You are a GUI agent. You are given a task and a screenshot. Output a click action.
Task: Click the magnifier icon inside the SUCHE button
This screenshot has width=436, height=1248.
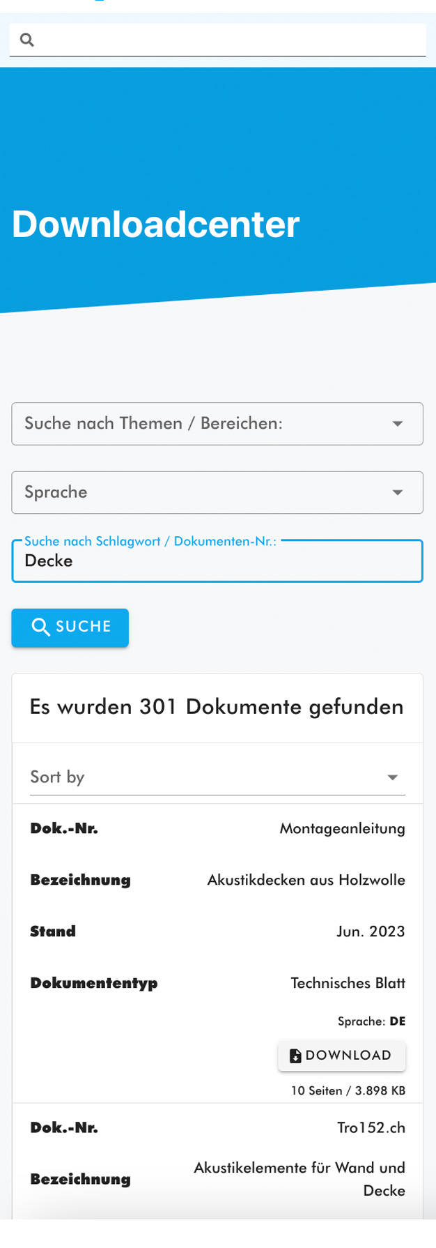(x=41, y=627)
